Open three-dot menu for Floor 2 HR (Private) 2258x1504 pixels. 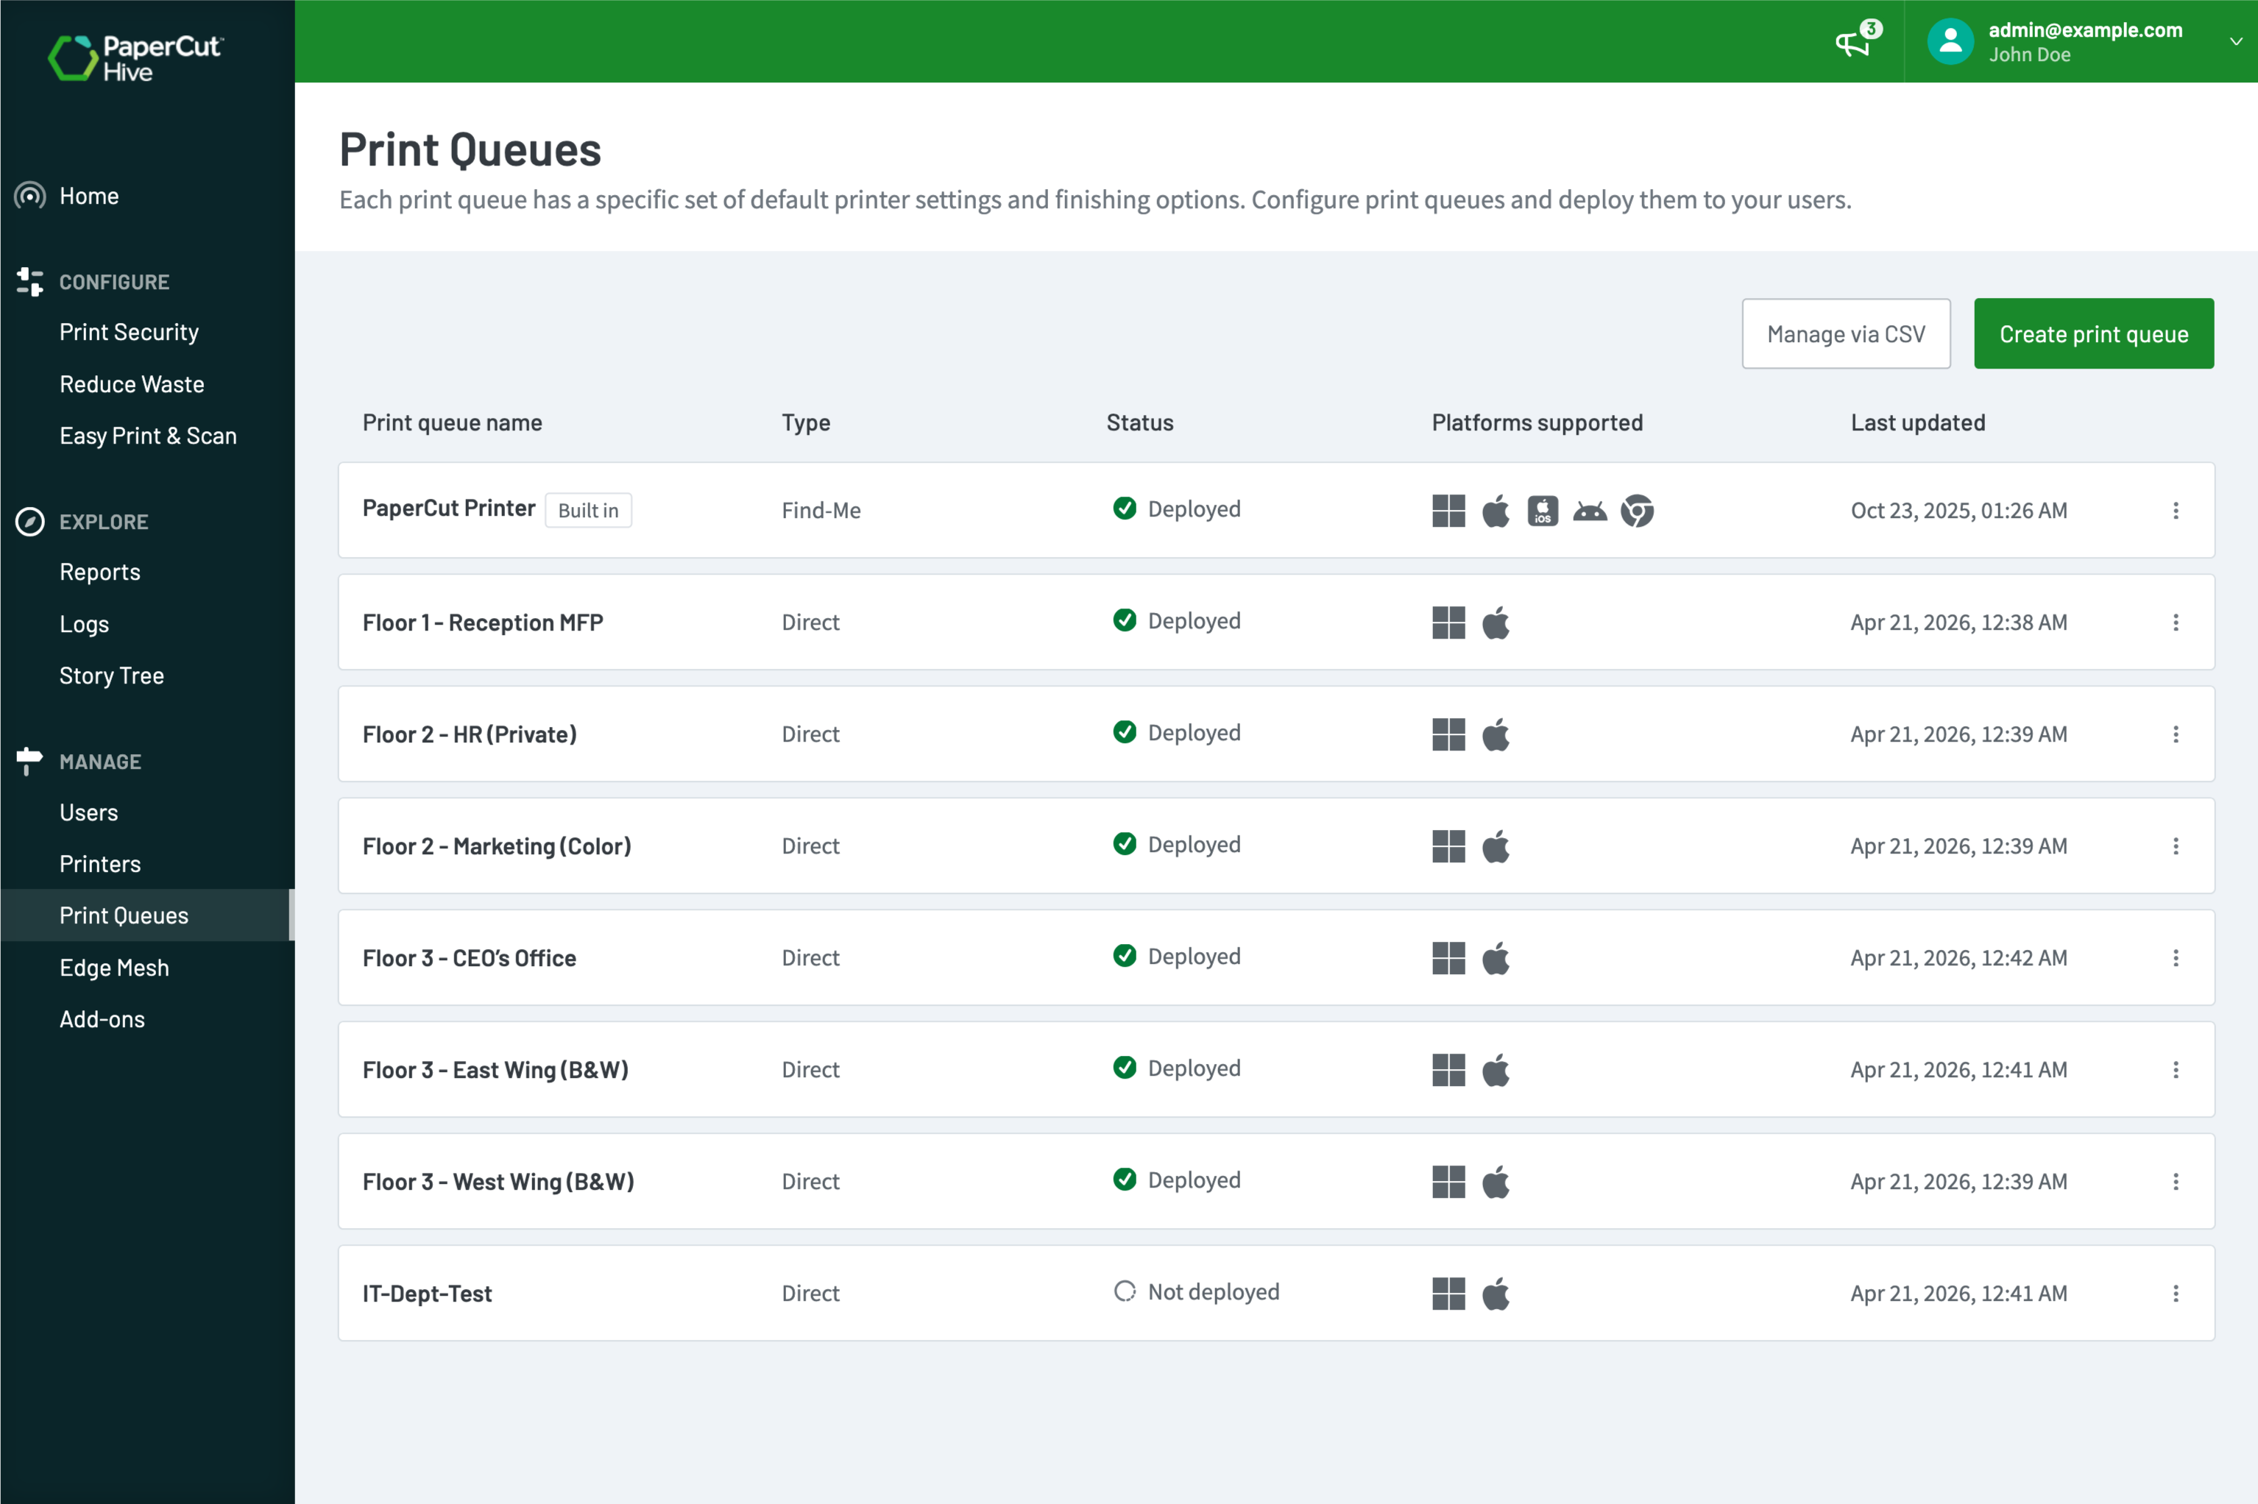pos(2176,735)
